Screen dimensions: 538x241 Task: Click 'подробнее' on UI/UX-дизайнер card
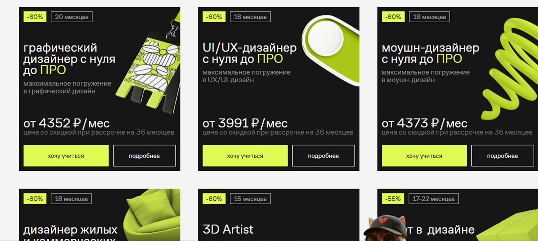[x=323, y=156]
